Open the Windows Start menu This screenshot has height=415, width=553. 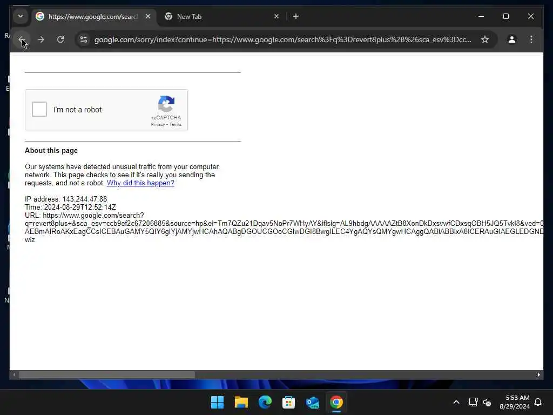pyautogui.click(x=217, y=402)
